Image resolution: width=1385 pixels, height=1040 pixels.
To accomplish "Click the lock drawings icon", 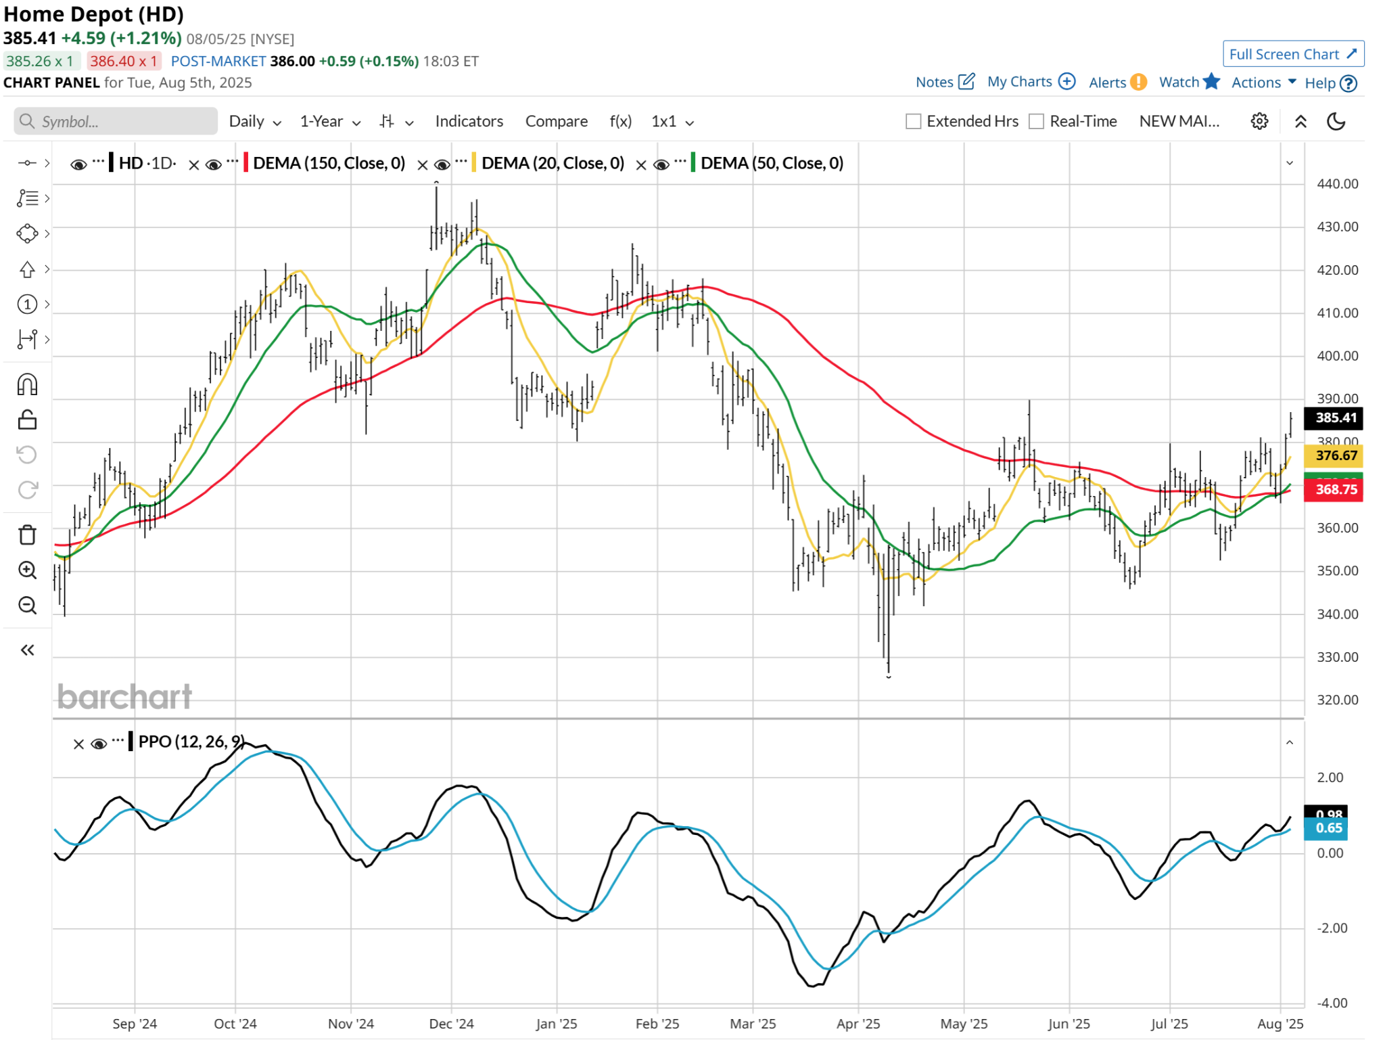I will point(27,420).
